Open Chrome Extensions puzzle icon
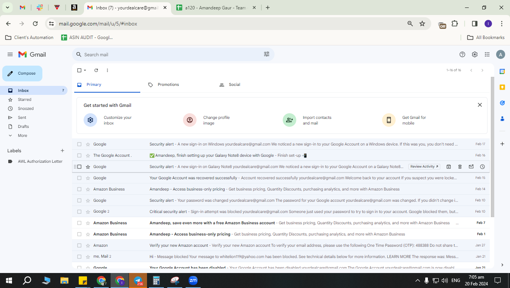 (455, 24)
